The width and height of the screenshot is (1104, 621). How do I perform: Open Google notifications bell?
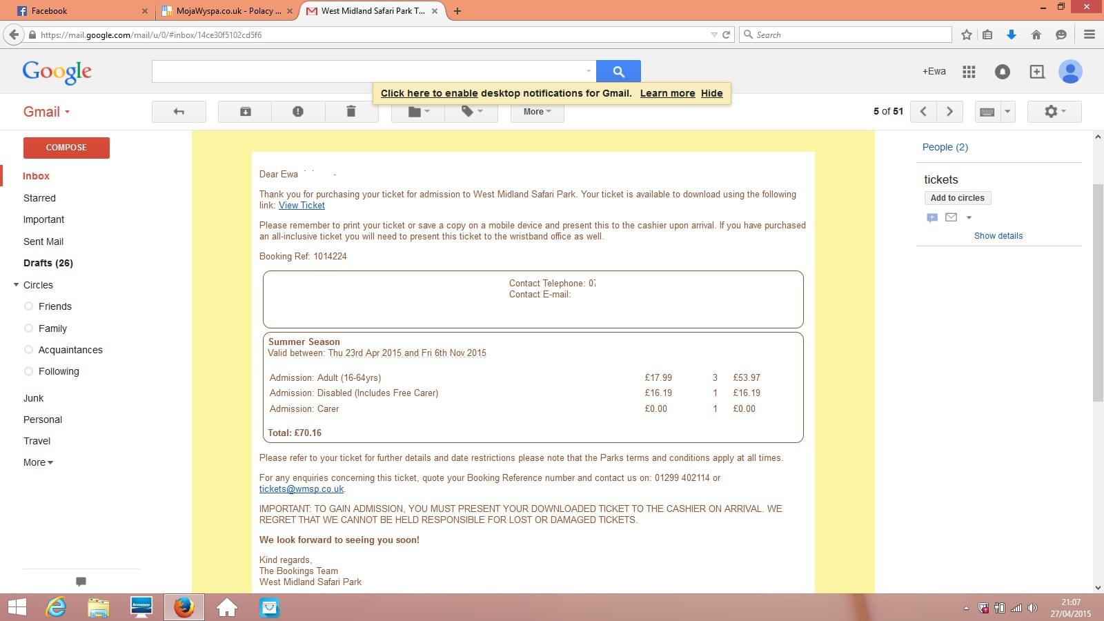[1003, 72]
